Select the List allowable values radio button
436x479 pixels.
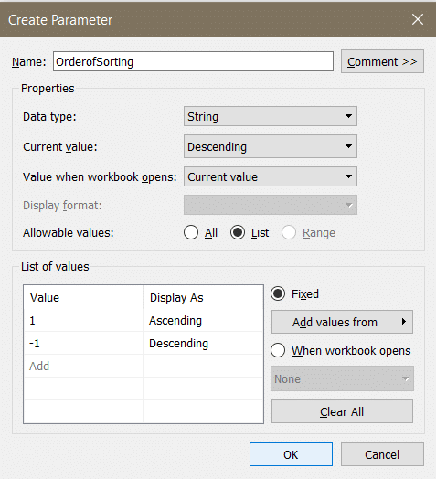[x=238, y=233]
